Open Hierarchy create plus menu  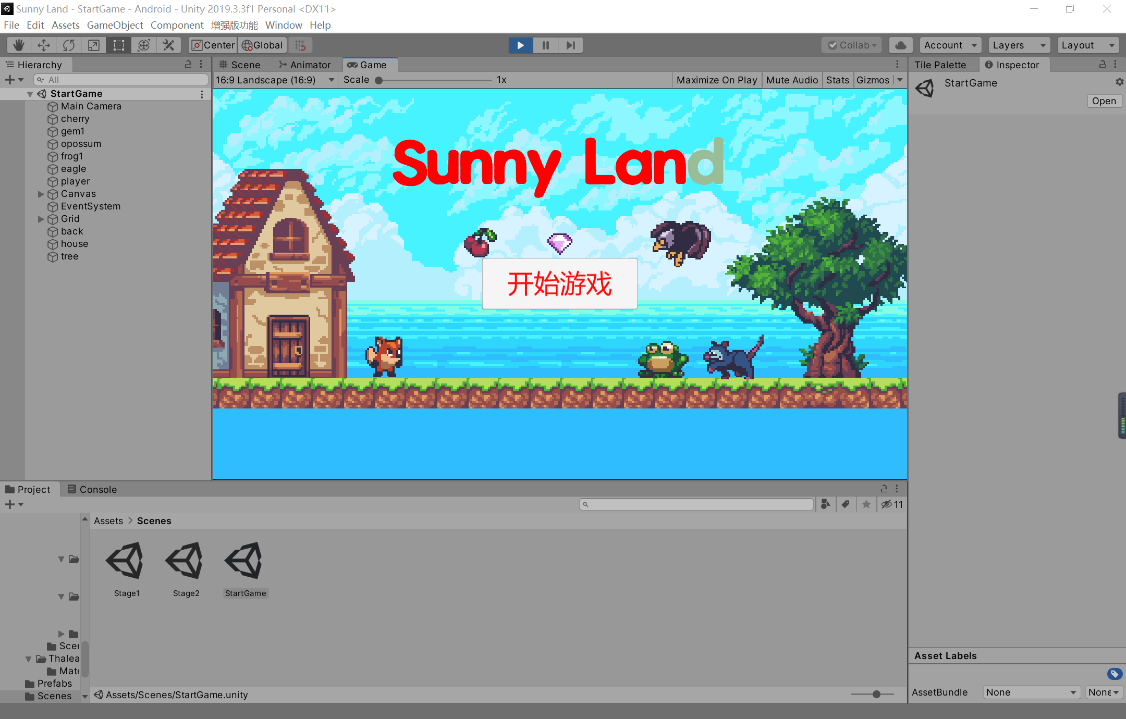[14, 80]
